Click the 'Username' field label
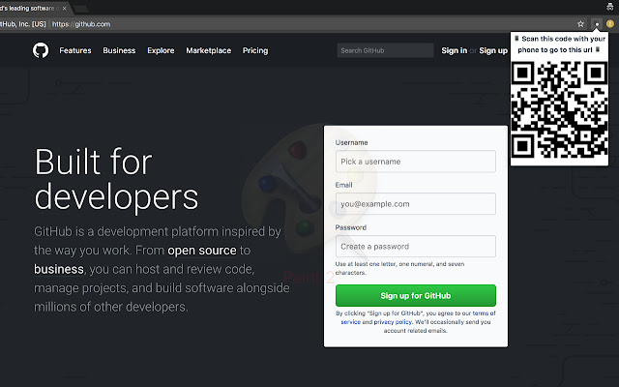The width and height of the screenshot is (619, 387). click(351, 142)
